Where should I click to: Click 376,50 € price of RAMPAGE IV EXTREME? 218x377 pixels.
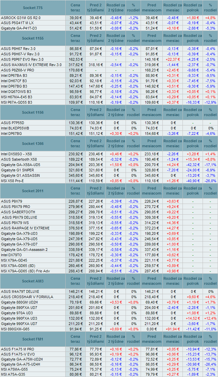(75, 228)
